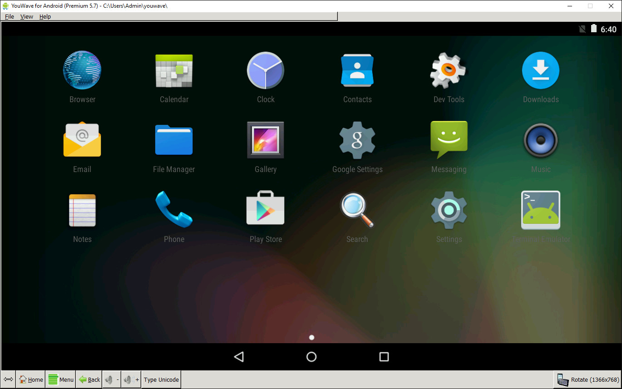Open the Play Store
Image resolution: width=622 pixels, height=389 pixels.
[x=266, y=208]
